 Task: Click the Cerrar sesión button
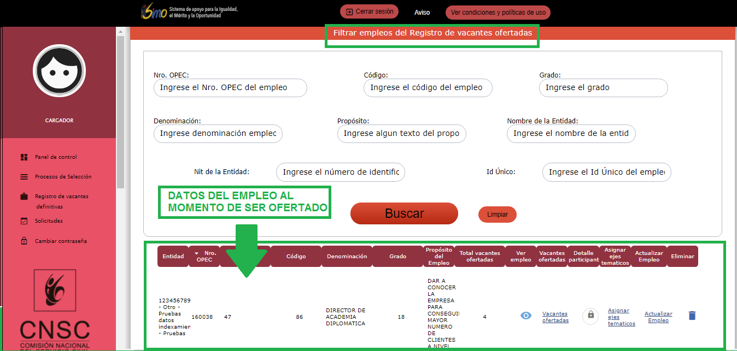(370, 11)
